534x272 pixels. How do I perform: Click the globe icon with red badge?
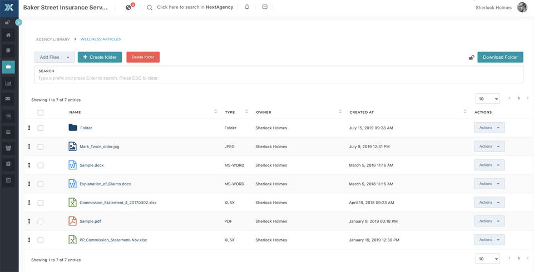coord(128,7)
